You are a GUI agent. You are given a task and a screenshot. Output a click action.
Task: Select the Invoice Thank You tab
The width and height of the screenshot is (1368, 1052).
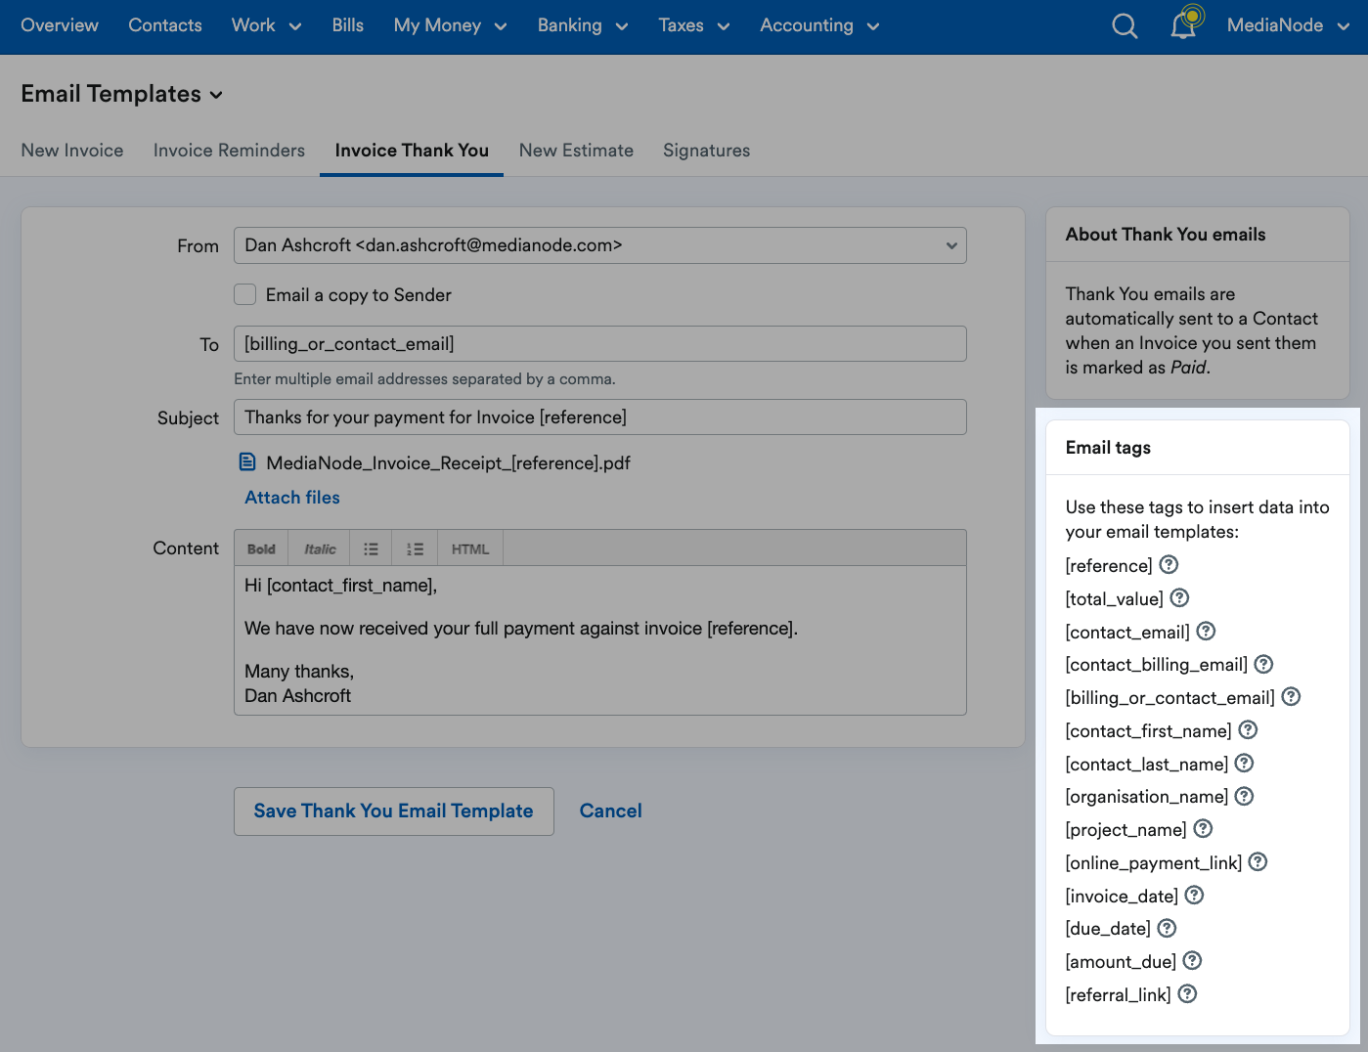click(412, 151)
